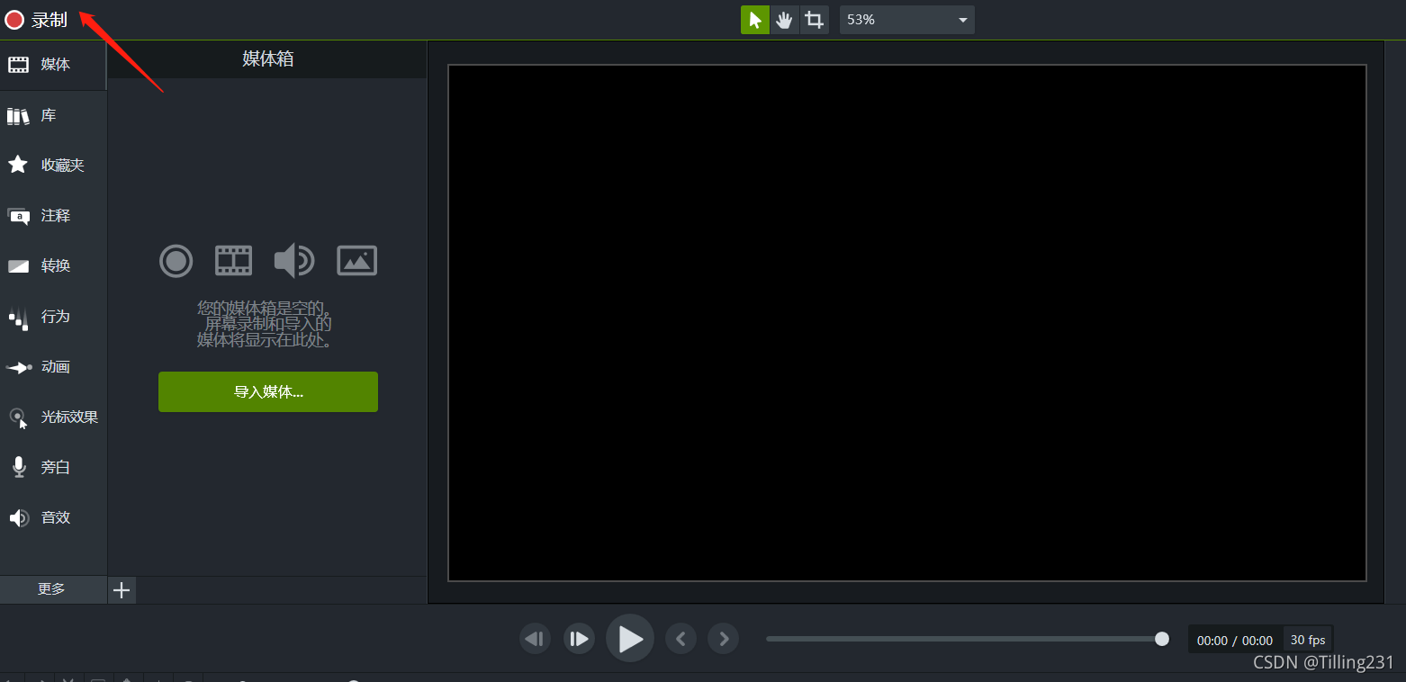Click the plus add button below media bin
The width and height of the screenshot is (1406, 682).
(122, 590)
